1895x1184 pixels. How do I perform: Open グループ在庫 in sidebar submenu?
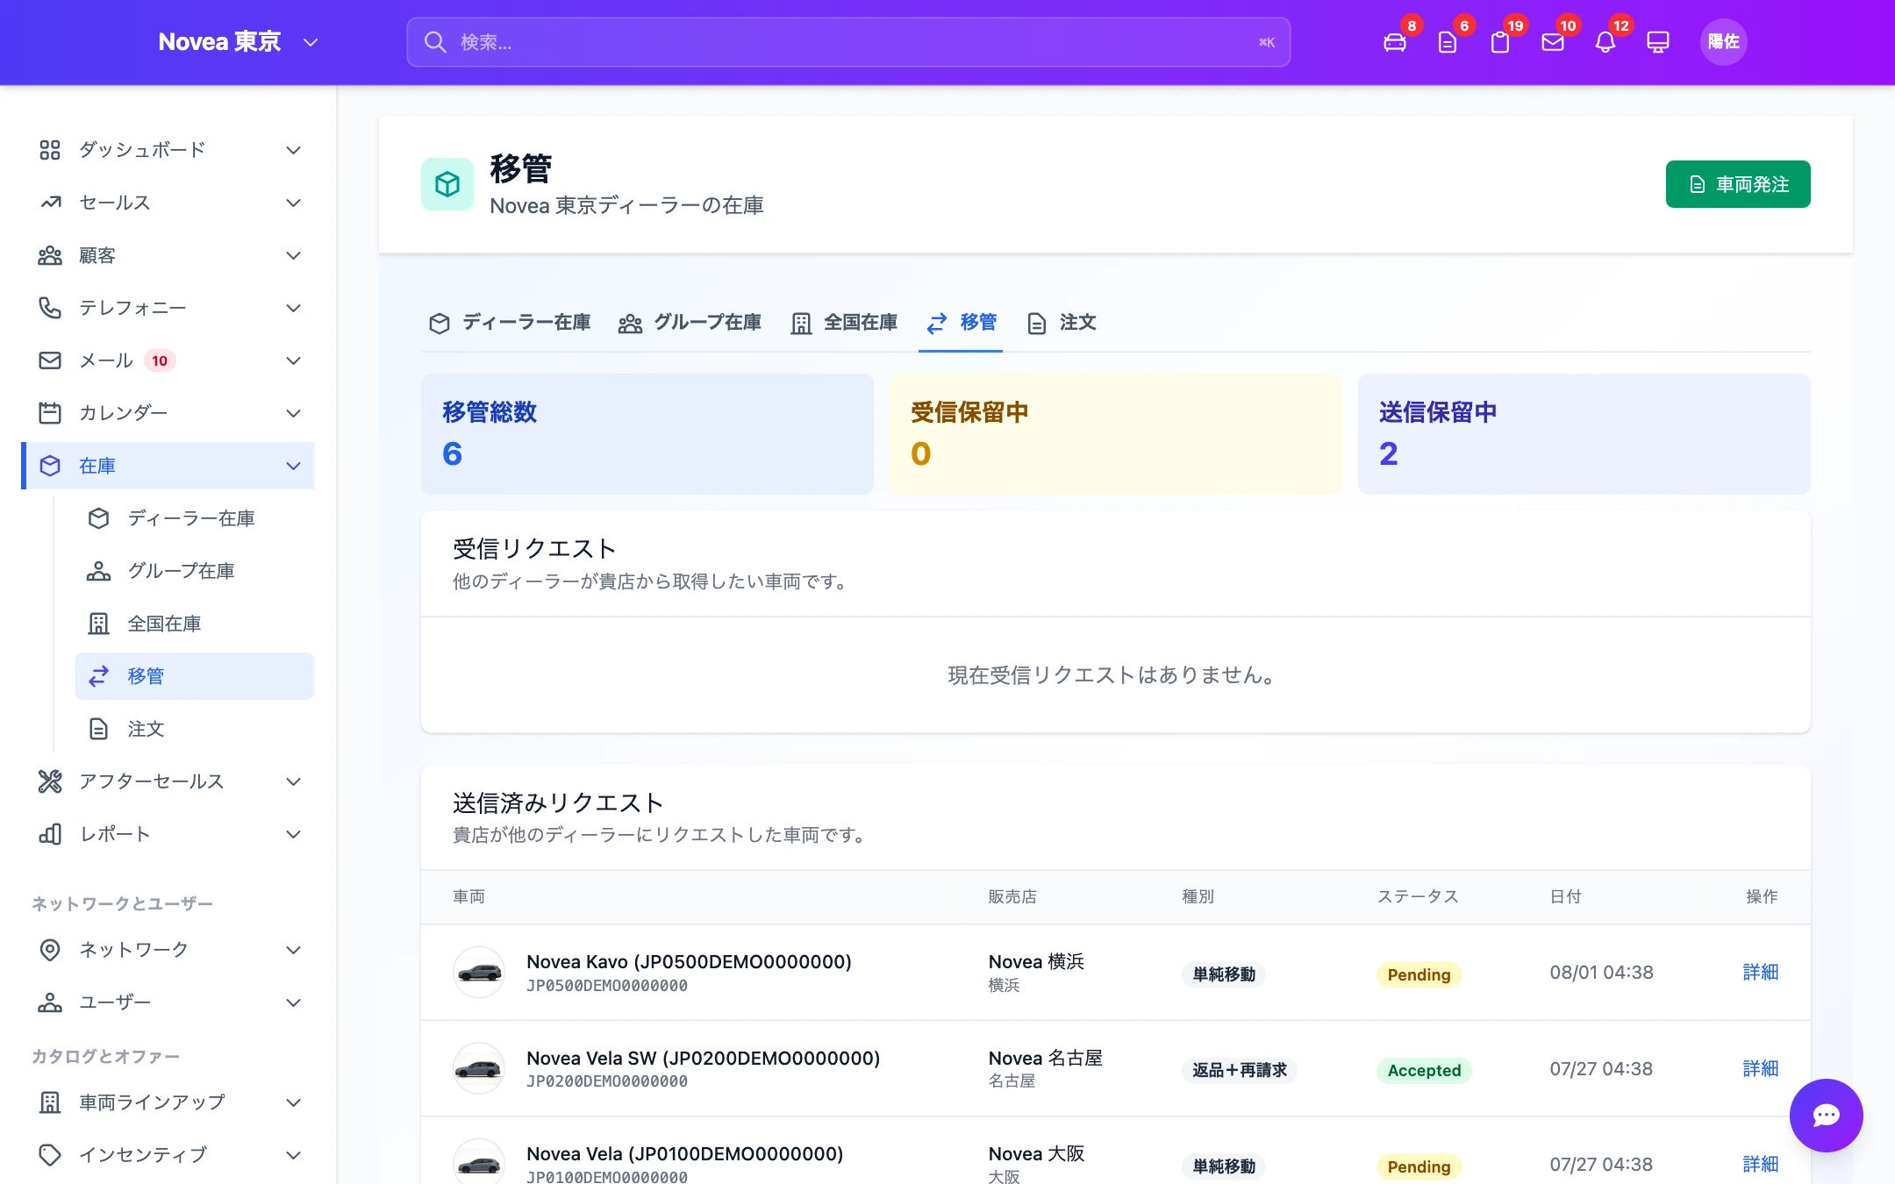click(x=195, y=571)
